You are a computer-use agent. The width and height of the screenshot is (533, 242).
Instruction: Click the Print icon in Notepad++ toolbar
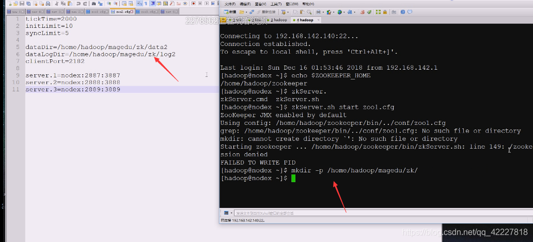pyautogui.click(x=48, y=4)
